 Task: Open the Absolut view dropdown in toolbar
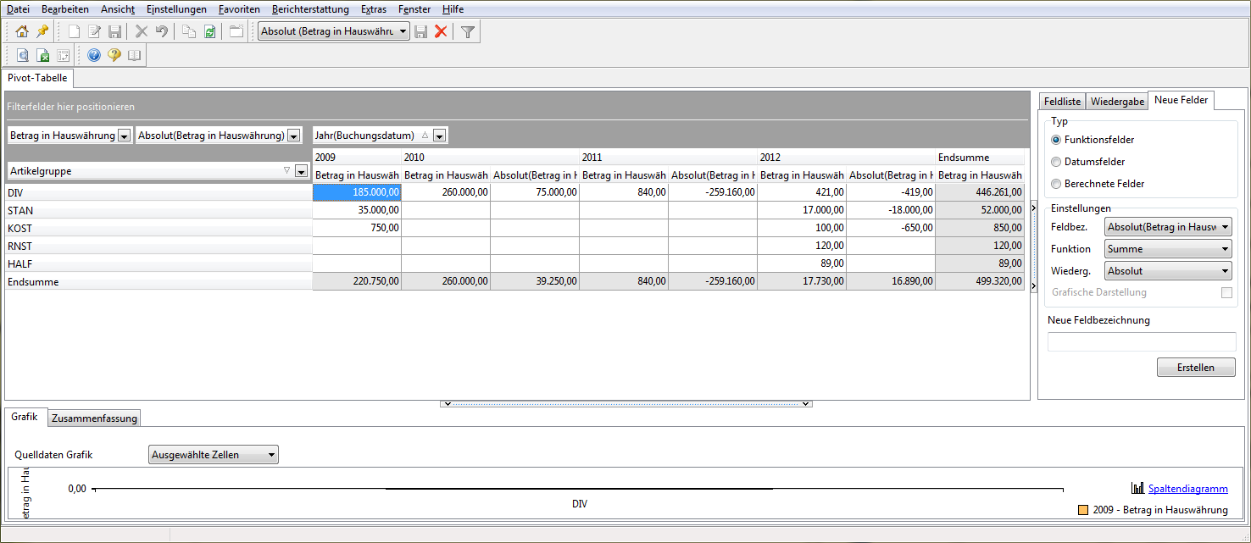click(x=402, y=31)
